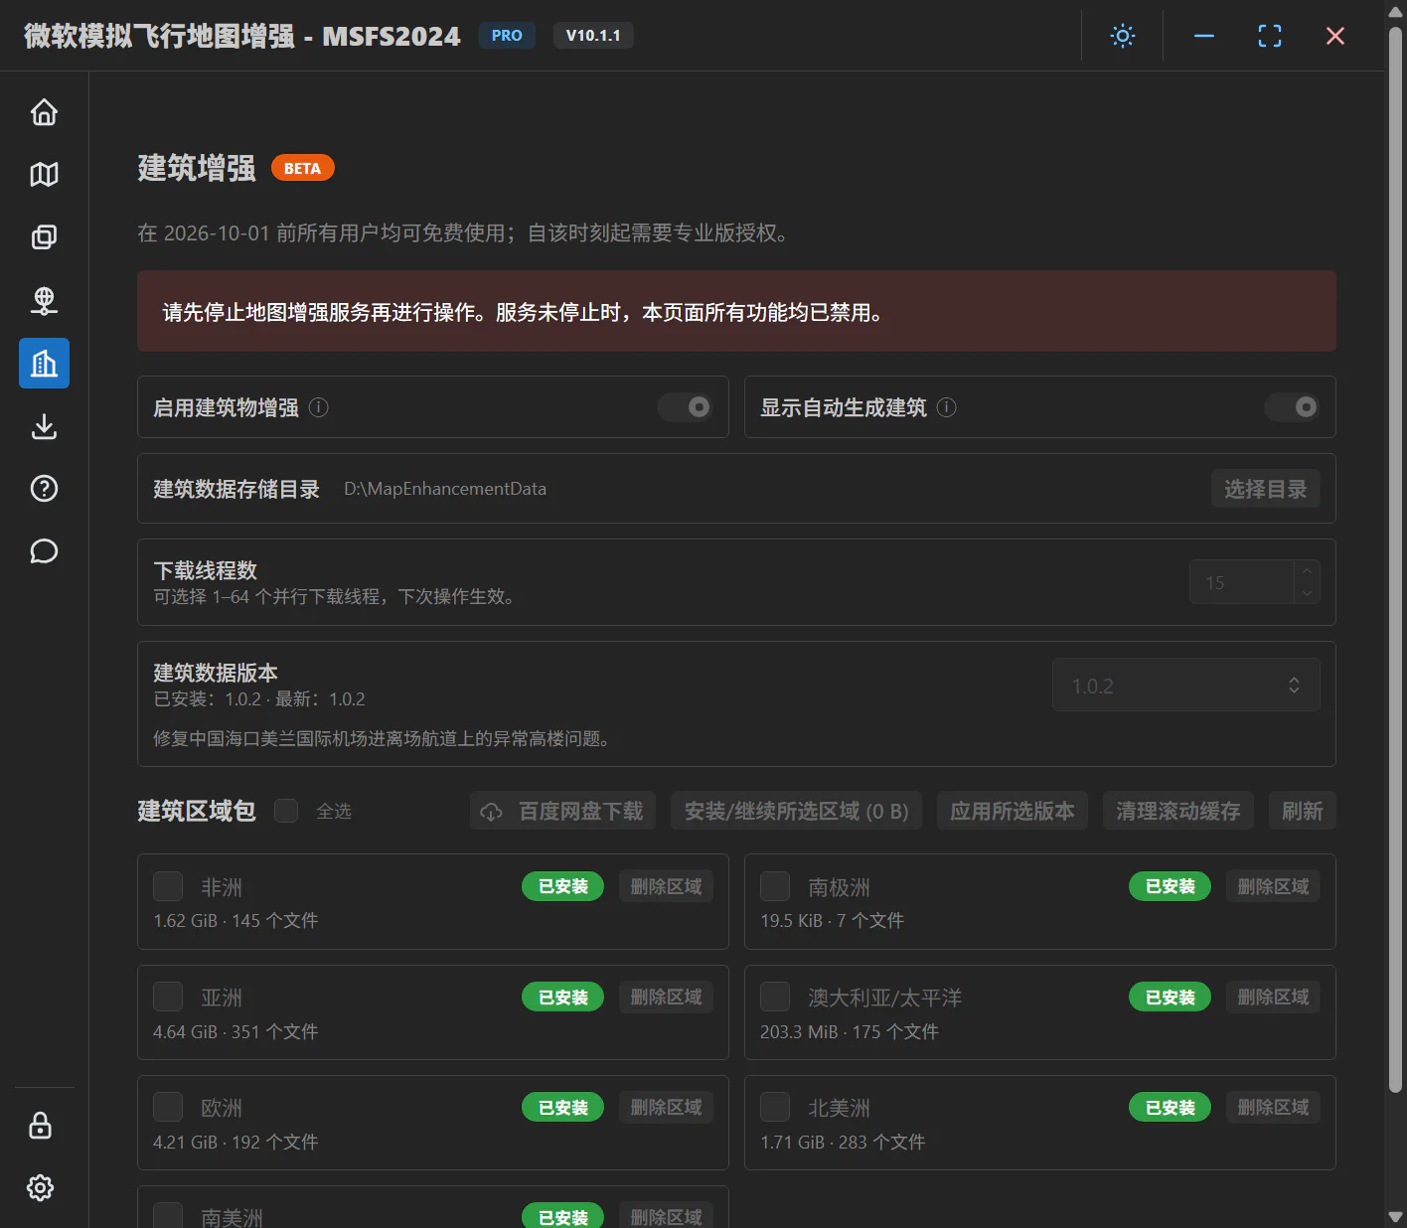The height and width of the screenshot is (1228, 1407).
Task: Toggle the 显示自动生成建筑 switch
Action: (1292, 407)
